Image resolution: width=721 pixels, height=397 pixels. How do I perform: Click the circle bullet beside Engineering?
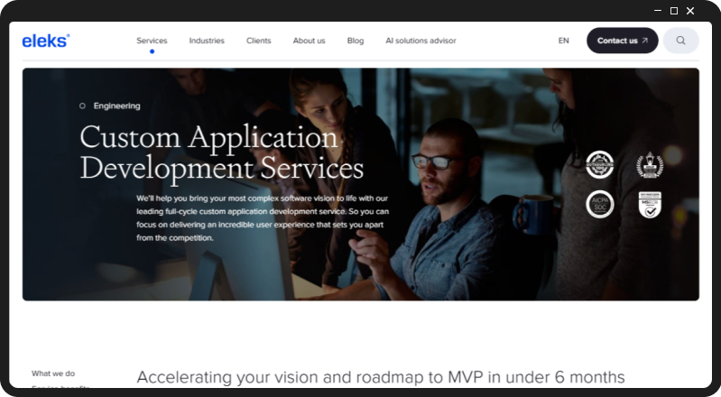pos(82,106)
